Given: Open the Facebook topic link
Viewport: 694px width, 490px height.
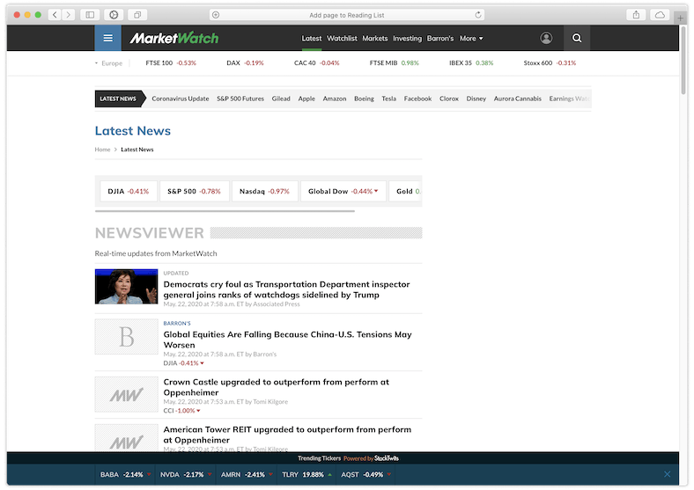Looking at the screenshot, I should click(x=417, y=99).
